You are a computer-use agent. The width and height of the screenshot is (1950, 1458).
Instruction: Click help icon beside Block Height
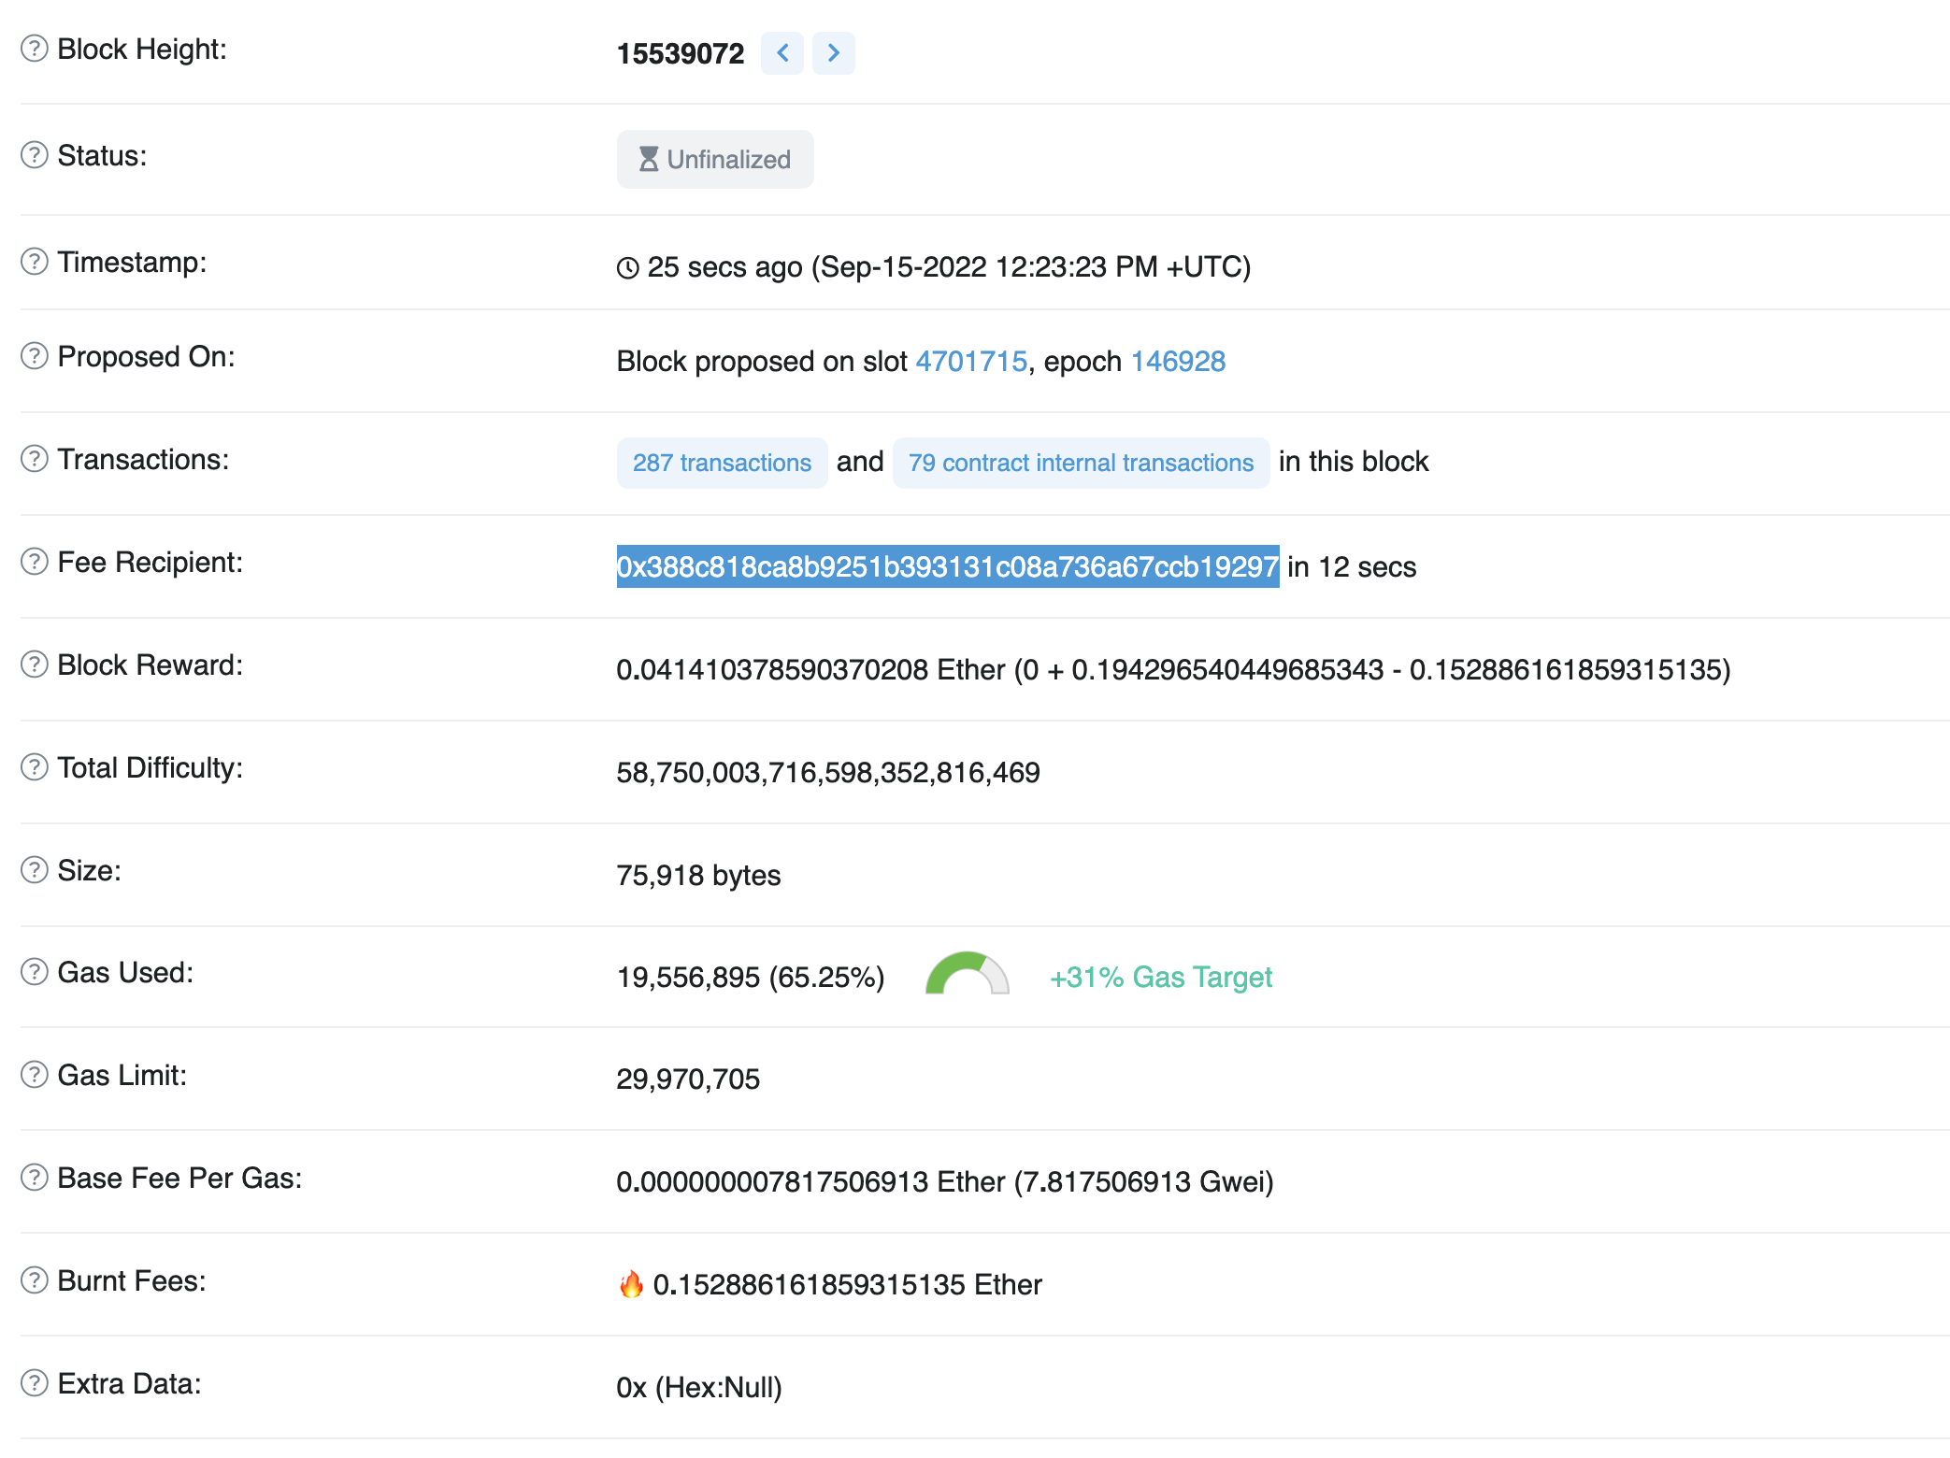click(x=35, y=49)
